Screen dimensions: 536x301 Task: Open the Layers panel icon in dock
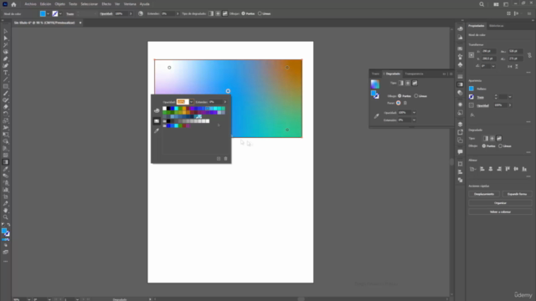[x=460, y=125]
